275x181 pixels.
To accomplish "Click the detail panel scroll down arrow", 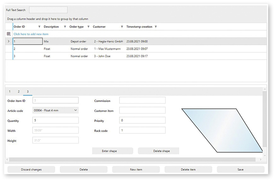I will pyautogui.click(x=265, y=156).
